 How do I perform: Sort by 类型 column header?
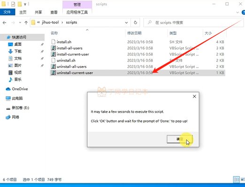point(173,33)
